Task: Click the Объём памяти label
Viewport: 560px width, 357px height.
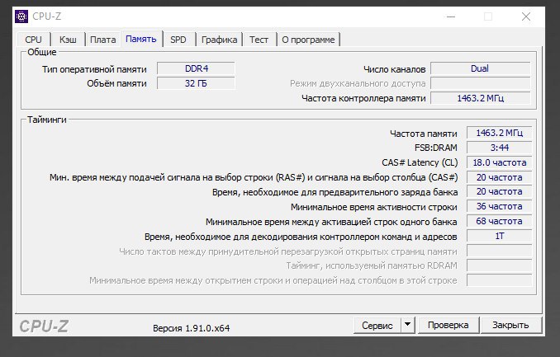Action: pos(116,83)
